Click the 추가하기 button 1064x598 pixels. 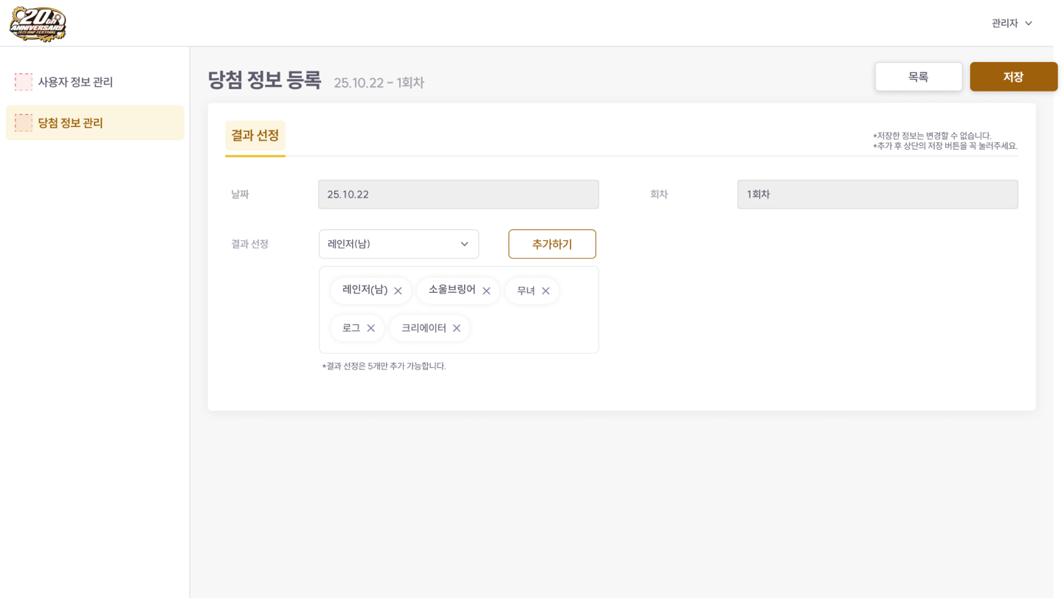552,244
